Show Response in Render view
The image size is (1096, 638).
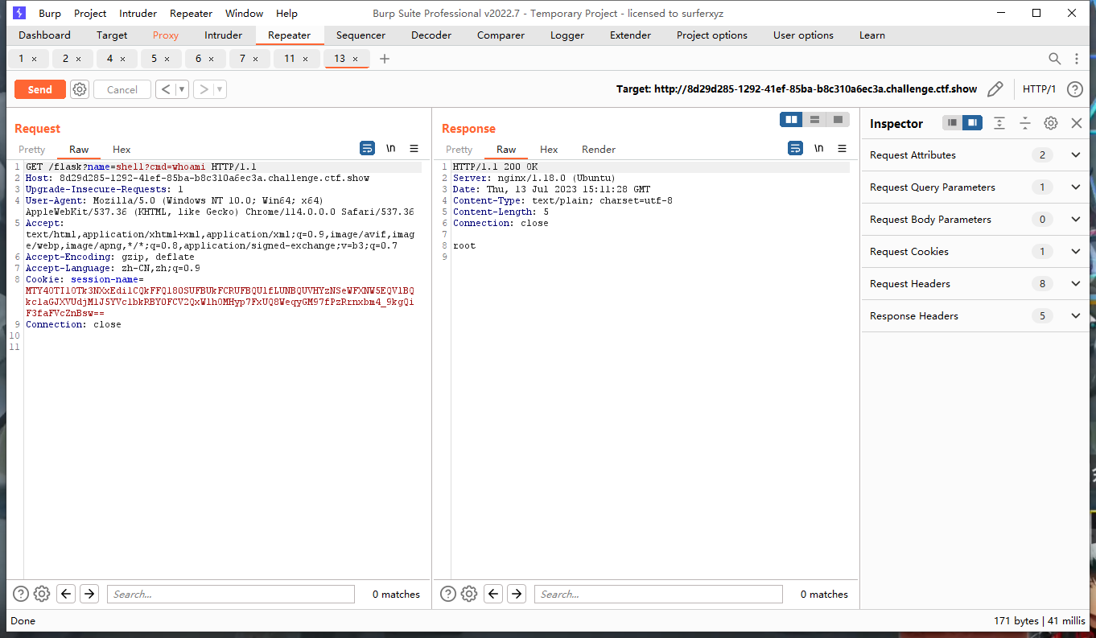599,150
